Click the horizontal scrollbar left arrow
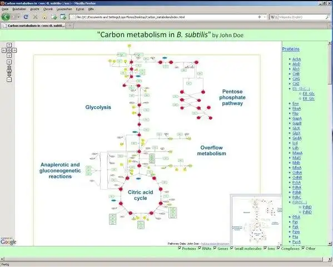 tap(2, 259)
